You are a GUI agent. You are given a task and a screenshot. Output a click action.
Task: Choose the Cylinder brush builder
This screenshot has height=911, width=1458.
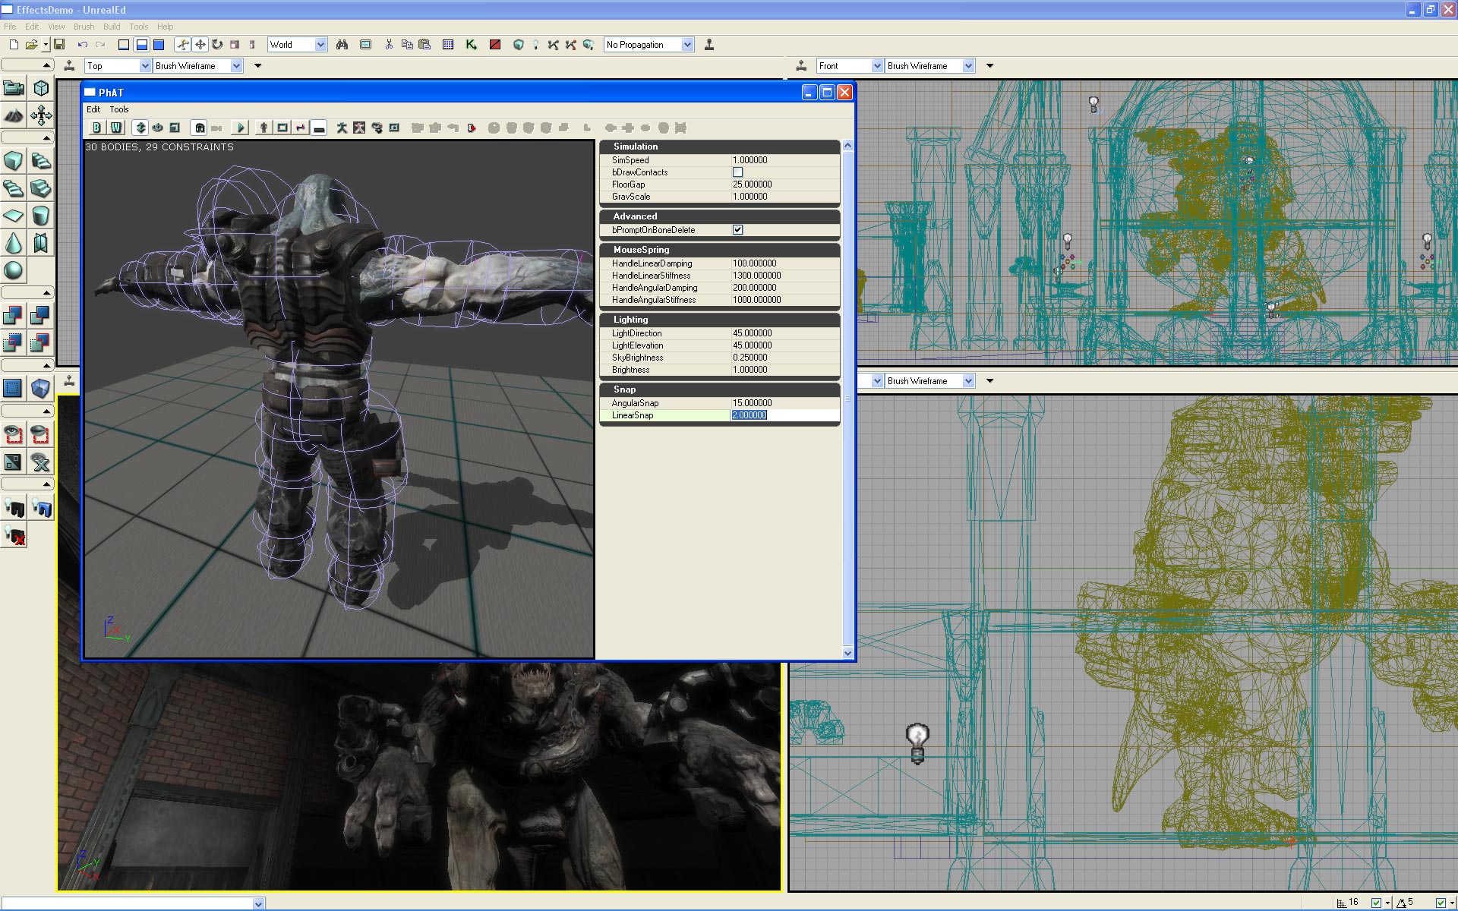click(41, 216)
